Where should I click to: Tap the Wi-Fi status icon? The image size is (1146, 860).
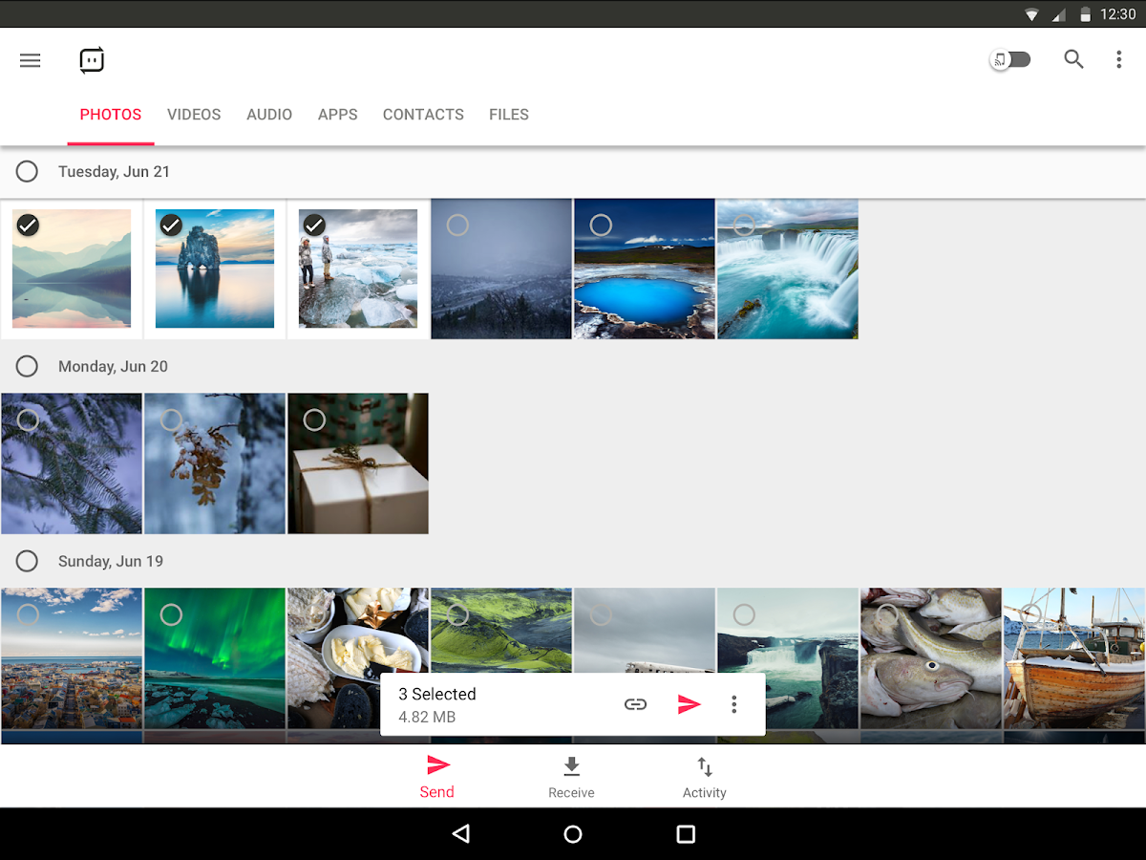coord(1031,14)
